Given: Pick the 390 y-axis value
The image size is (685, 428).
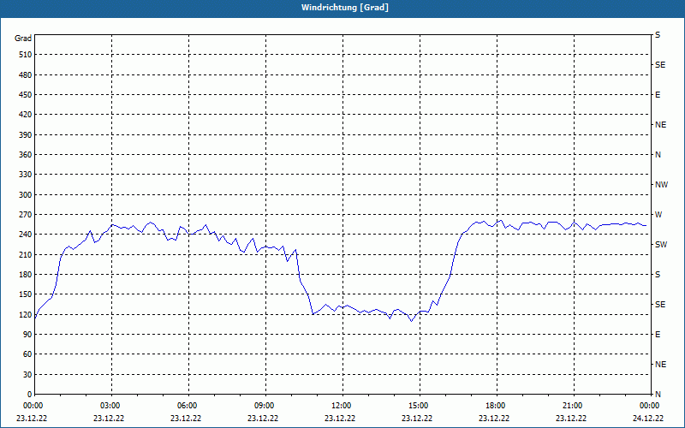Looking at the screenshot, I should coord(26,135).
